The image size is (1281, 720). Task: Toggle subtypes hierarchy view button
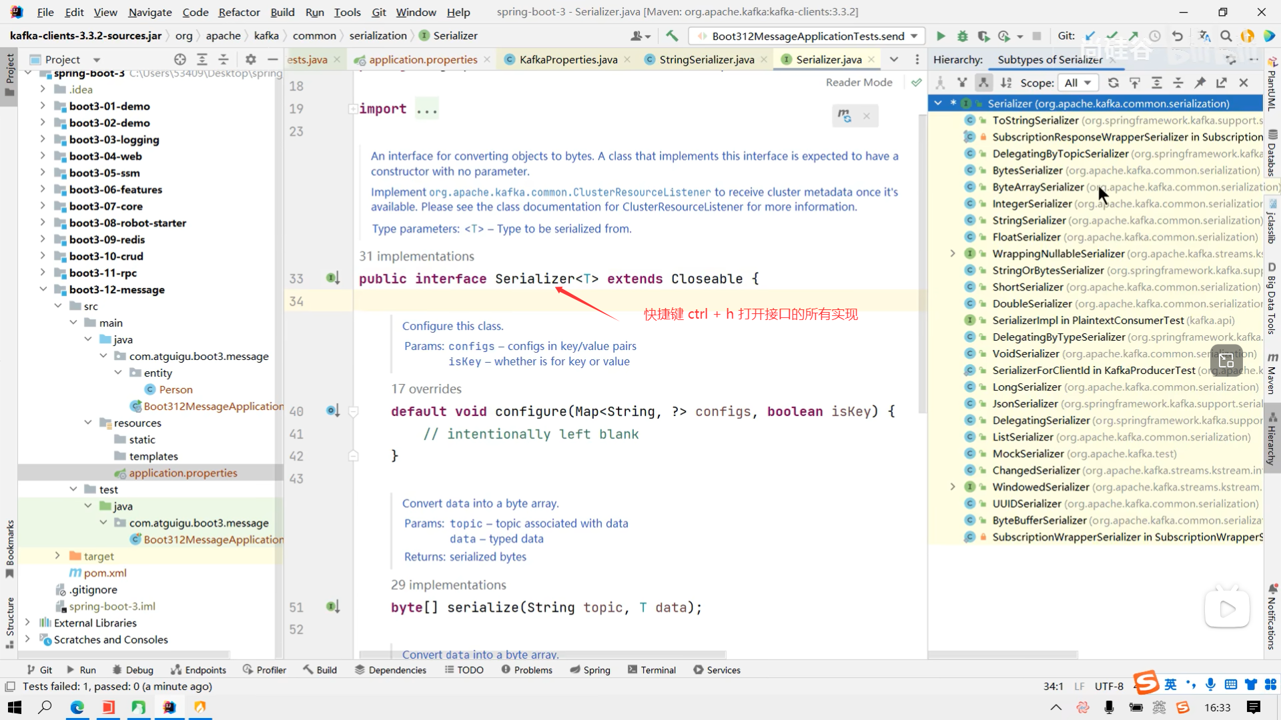983,83
